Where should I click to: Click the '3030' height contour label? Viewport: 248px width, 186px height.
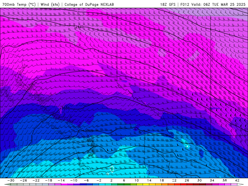pyautogui.click(x=65, y=108)
